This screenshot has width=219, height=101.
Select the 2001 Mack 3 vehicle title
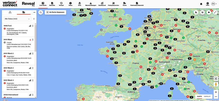click(x=8, y=68)
